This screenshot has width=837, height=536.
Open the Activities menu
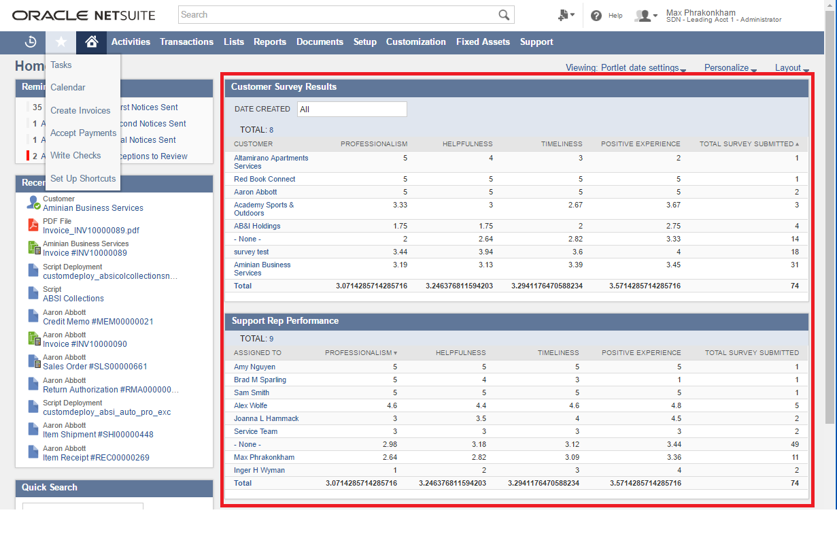[x=131, y=42]
